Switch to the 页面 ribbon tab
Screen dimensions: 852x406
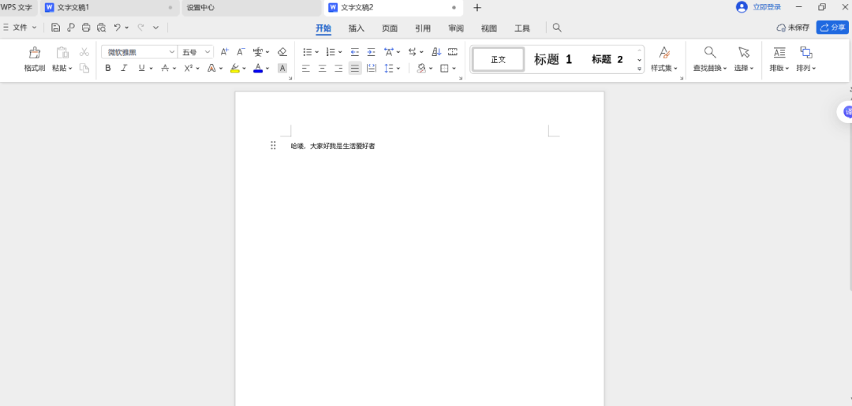[x=390, y=28]
